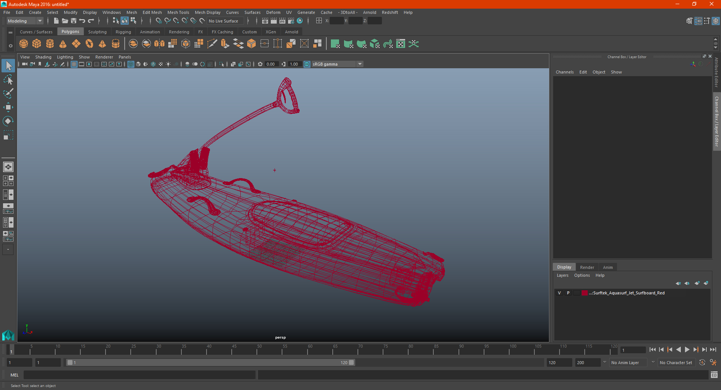This screenshot has height=390, width=721.
Task: Click the Redo arrow icon
Action: coord(91,21)
